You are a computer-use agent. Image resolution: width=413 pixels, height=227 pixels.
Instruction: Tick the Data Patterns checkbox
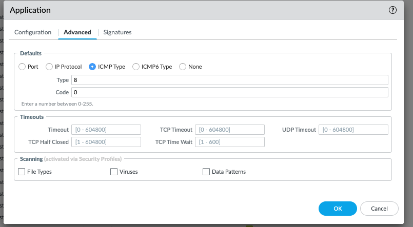pos(206,172)
